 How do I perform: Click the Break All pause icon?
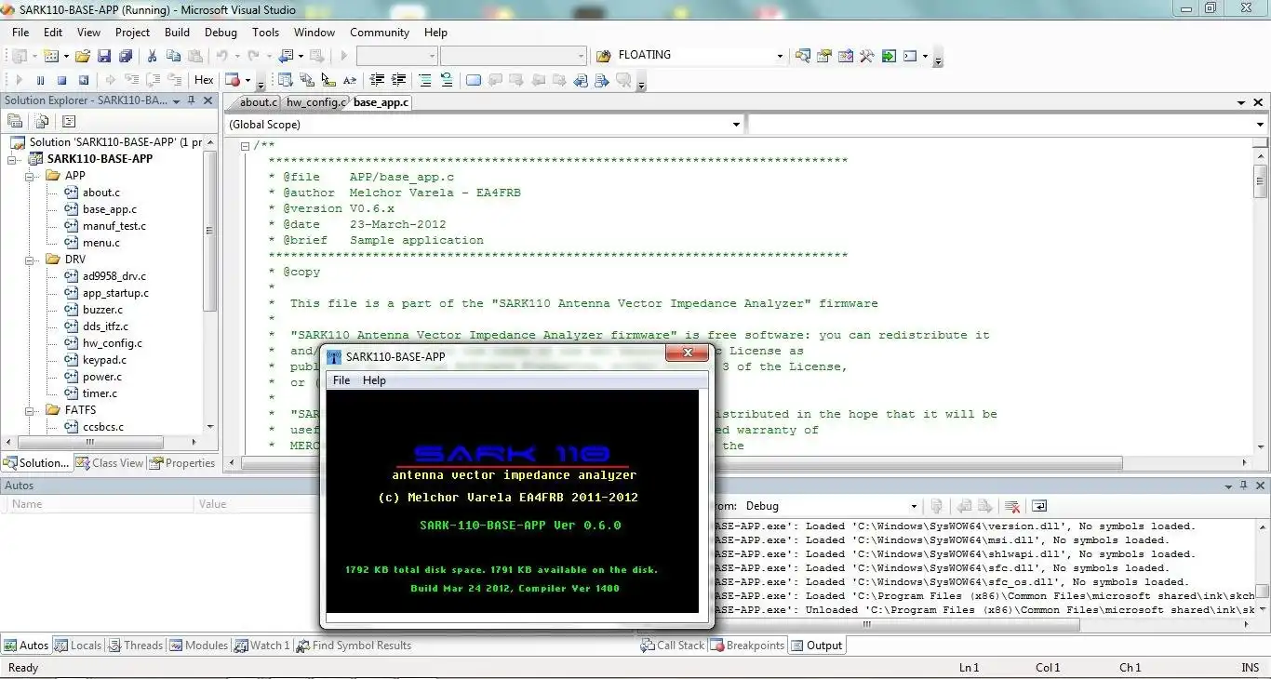[x=41, y=80]
